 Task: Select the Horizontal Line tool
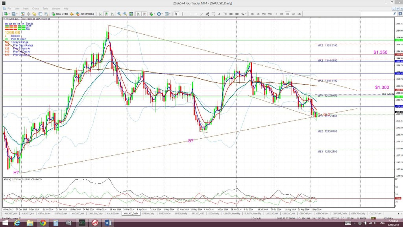196,13
